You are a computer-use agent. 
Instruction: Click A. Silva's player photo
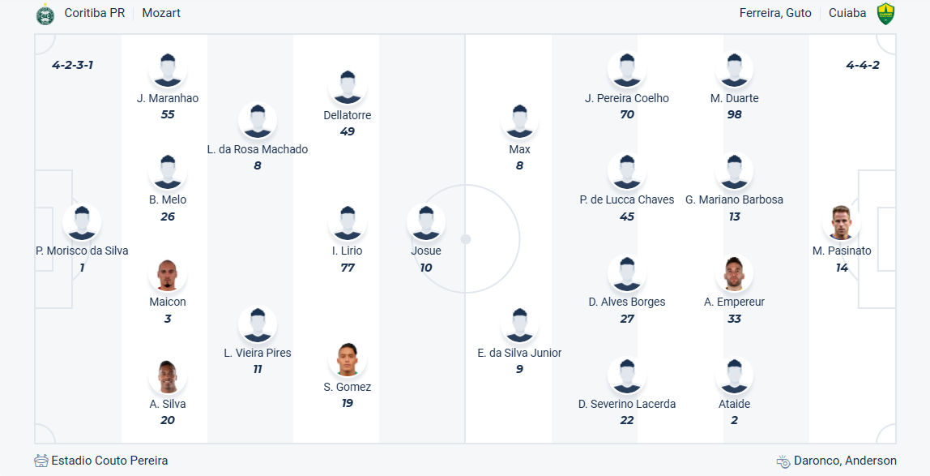[x=168, y=378]
